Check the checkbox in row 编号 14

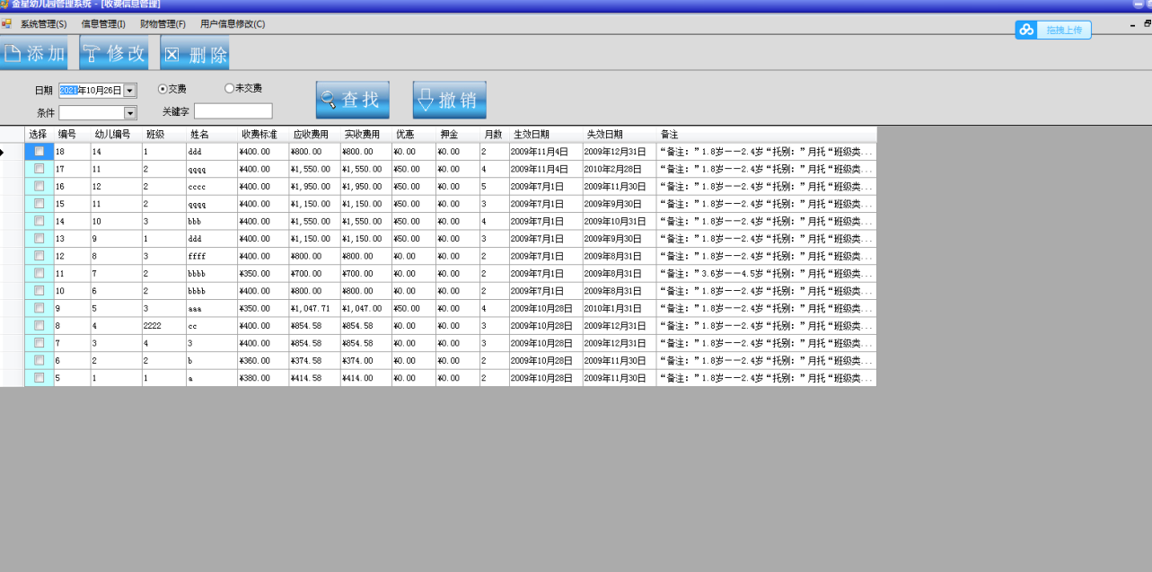39,221
